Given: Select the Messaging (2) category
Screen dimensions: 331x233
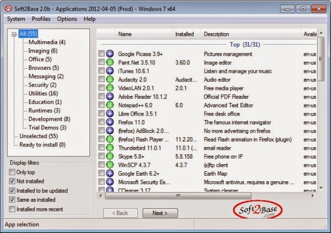Looking at the screenshot, I should point(46,77).
